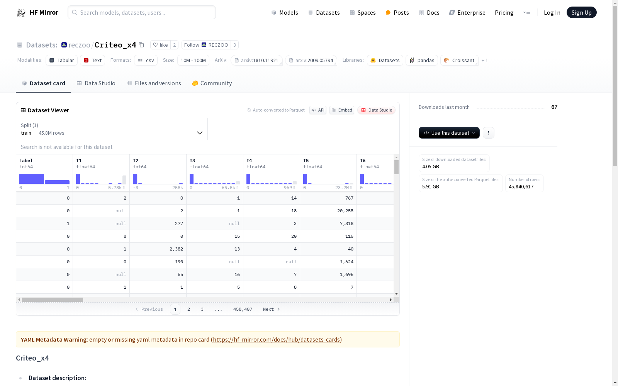Click the I2 column histogram

pyautogui.click(x=158, y=179)
